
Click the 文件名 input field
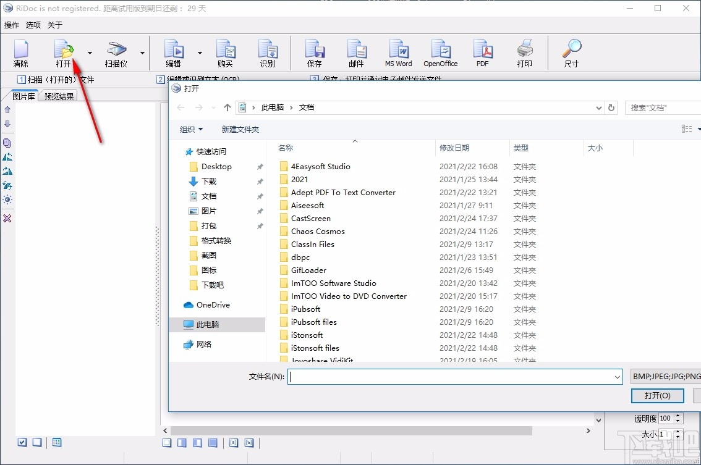[455, 377]
